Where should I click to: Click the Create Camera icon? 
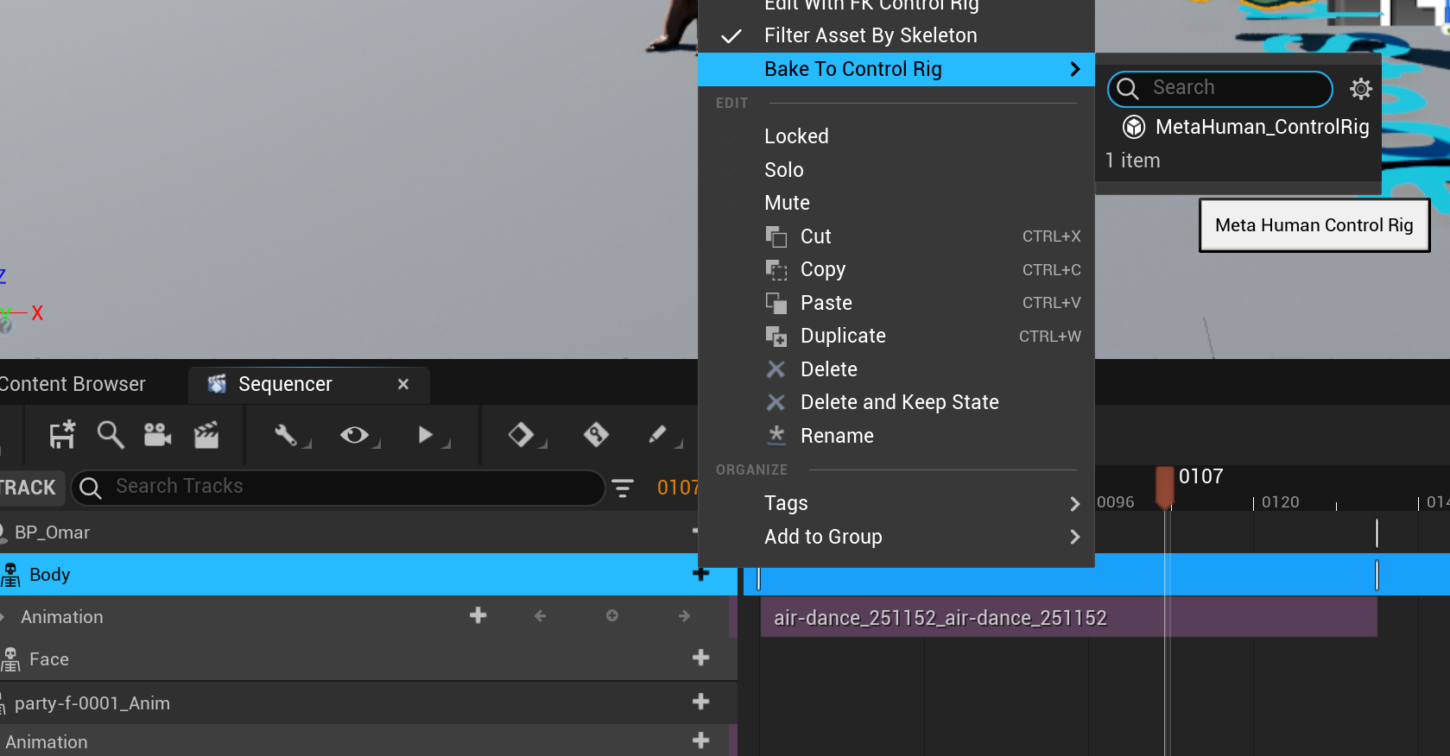point(157,435)
